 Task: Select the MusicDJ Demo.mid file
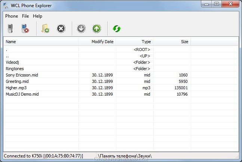point(121,94)
